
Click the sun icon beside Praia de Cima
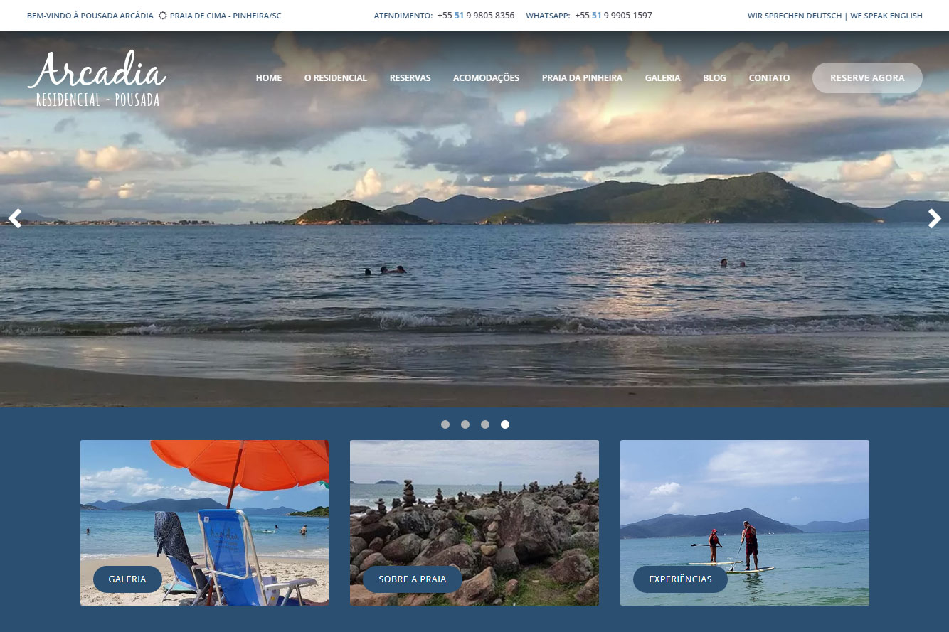tap(163, 16)
